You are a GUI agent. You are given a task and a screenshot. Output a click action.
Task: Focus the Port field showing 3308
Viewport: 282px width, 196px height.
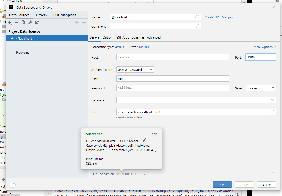[x=261, y=57]
